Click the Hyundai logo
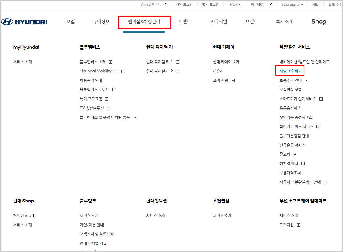 coord(24,22)
